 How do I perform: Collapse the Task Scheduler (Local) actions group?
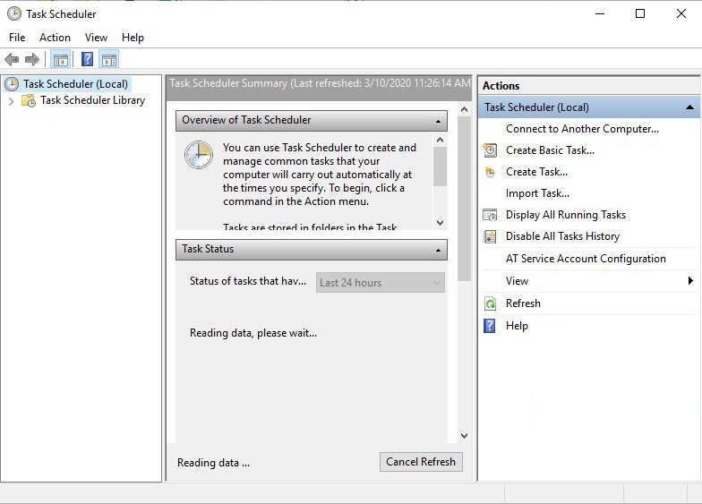(x=689, y=107)
